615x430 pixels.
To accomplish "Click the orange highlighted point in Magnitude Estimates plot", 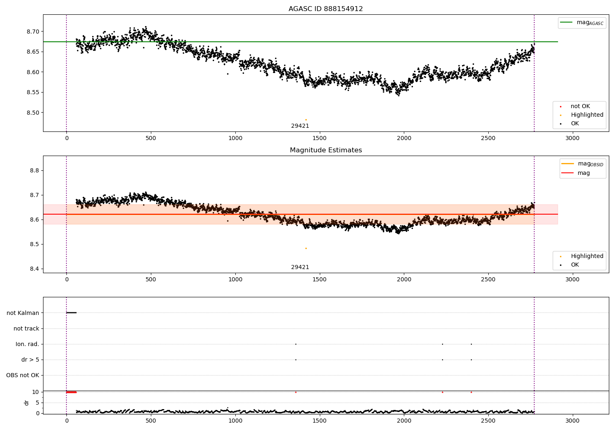I will 306,248.
